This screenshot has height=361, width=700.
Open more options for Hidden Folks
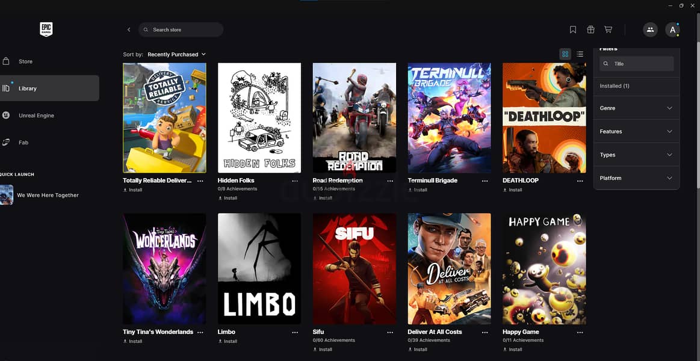295,180
